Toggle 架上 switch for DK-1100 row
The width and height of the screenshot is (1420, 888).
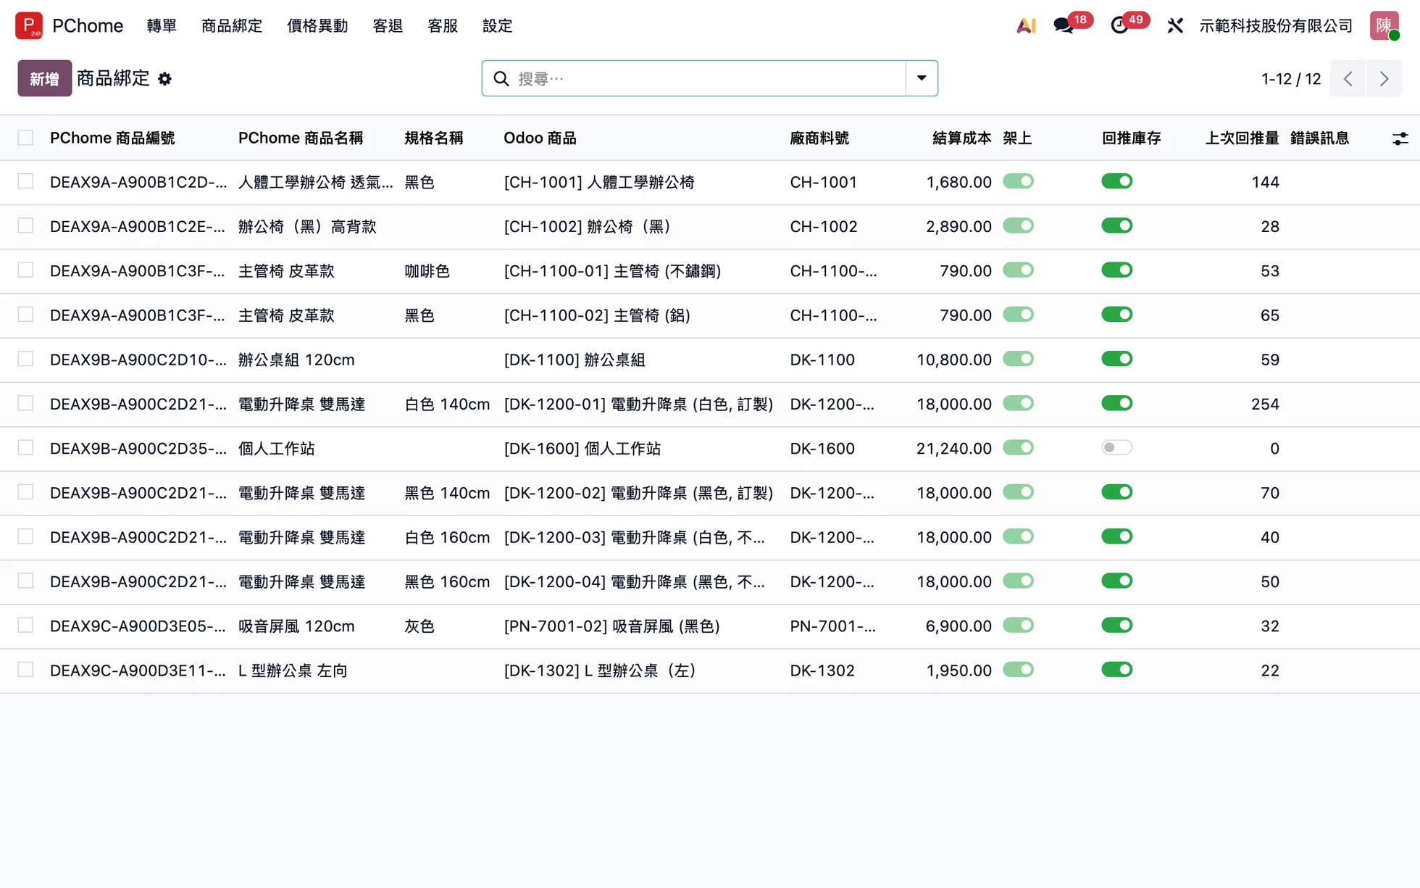1018,359
